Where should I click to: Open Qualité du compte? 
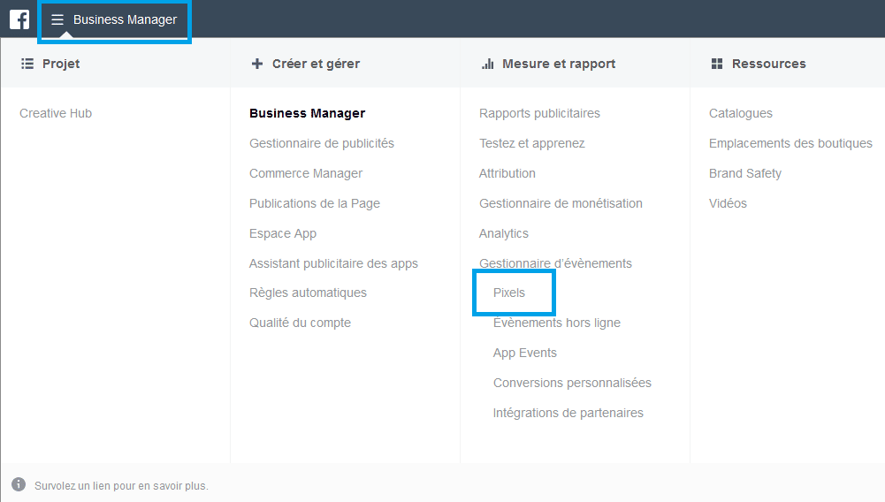(x=301, y=323)
